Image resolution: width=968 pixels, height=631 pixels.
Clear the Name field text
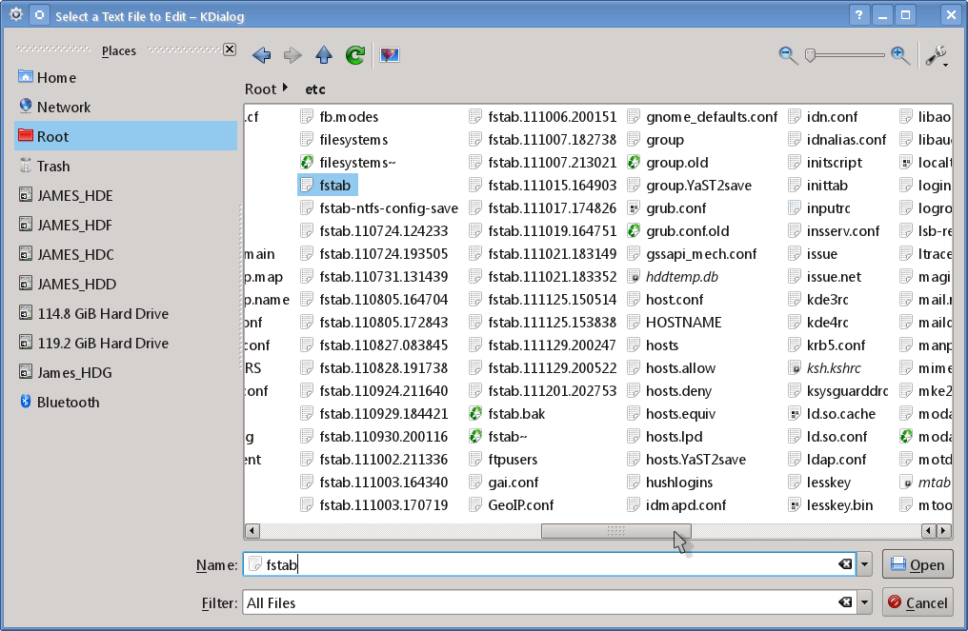tap(845, 564)
